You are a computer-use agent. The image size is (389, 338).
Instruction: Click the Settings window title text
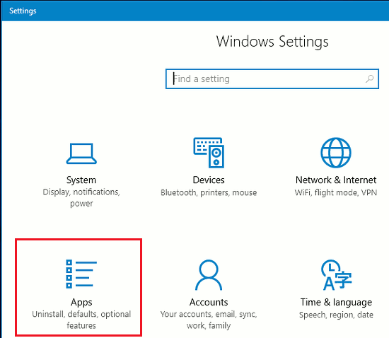[x=23, y=11]
